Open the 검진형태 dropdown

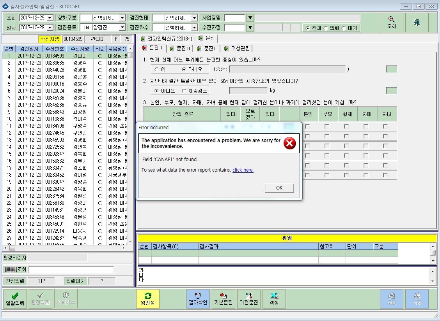[194, 18]
